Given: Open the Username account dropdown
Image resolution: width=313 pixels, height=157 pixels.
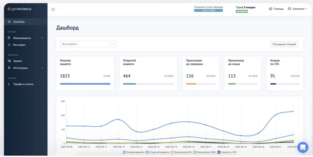Looking at the screenshot, I should pyautogui.click(x=298, y=9).
